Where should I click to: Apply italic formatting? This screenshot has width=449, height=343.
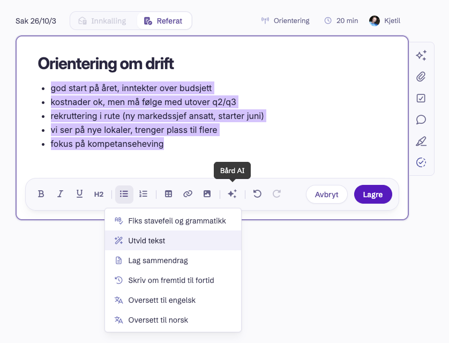click(x=60, y=194)
